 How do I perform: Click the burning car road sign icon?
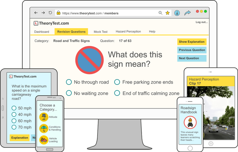[x=190, y=122]
